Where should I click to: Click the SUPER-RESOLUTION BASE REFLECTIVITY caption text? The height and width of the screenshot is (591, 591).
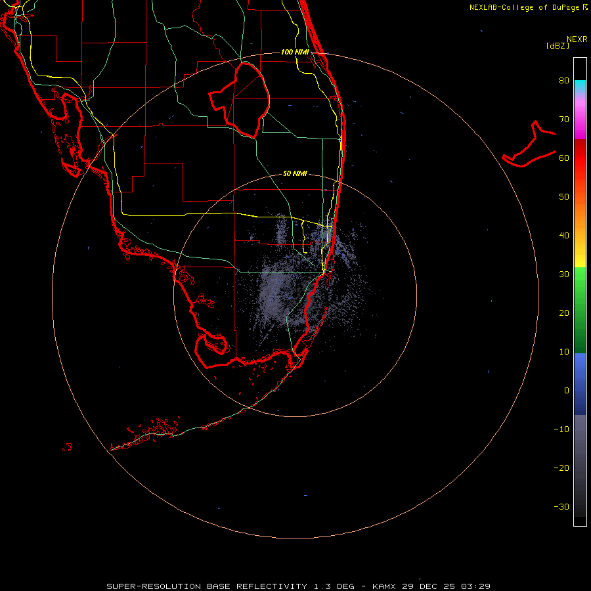(x=207, y=586)
